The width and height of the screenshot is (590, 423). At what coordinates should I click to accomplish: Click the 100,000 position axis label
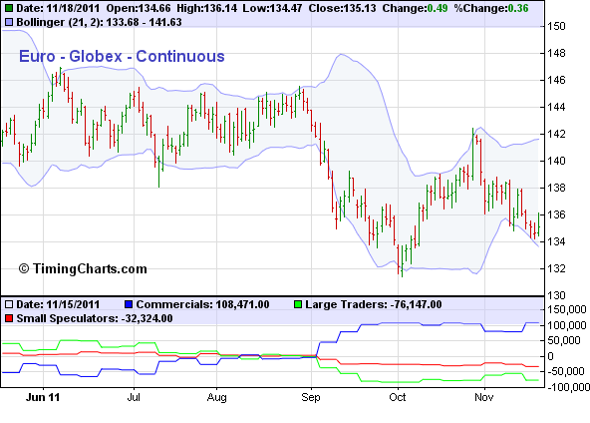(x=567, y=325)
